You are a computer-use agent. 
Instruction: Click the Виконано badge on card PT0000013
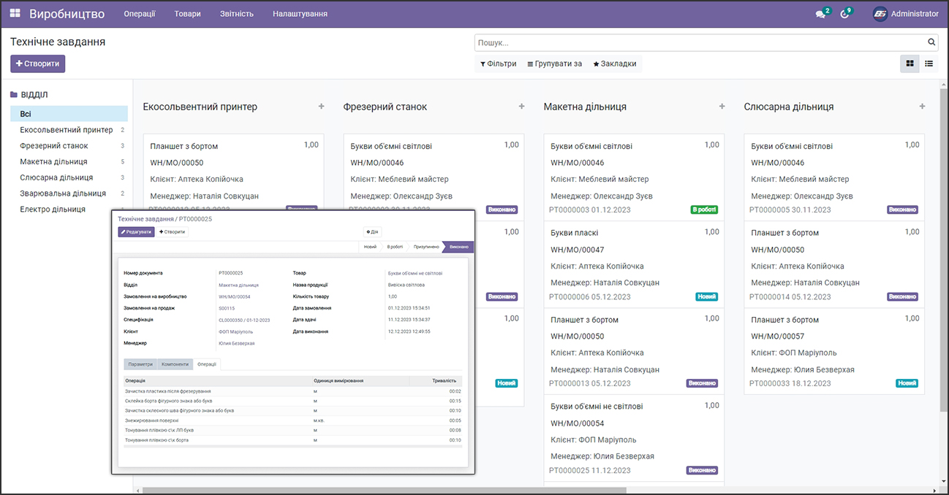pyautogui.click(x=702, y=383)
